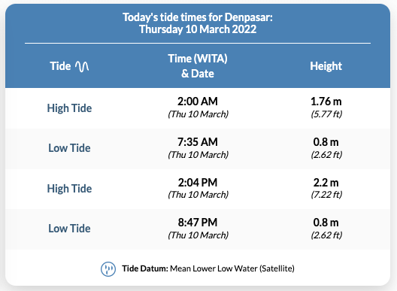Open the 2:00 AM High Tide label
This screenshot has height=291, width=397.
point(69,108)
